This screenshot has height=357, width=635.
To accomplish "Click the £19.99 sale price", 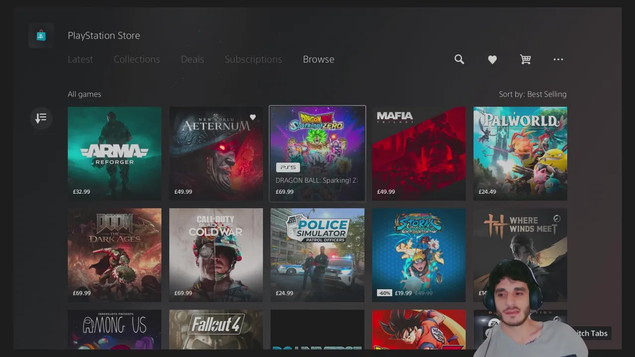I will pyautogui.click(x=403, y=293).
